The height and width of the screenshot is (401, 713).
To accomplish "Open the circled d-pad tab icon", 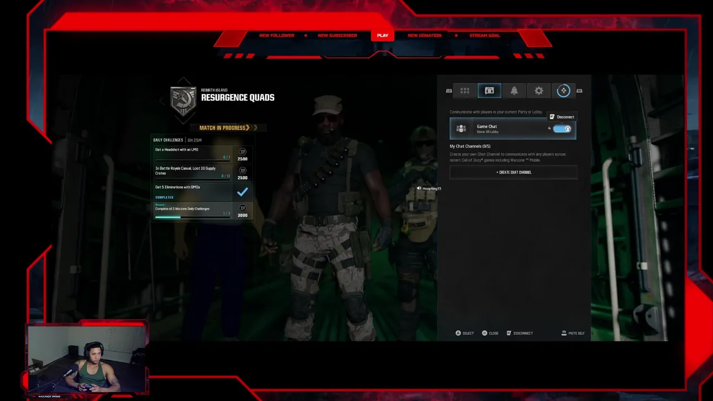I will coord(563,91).
